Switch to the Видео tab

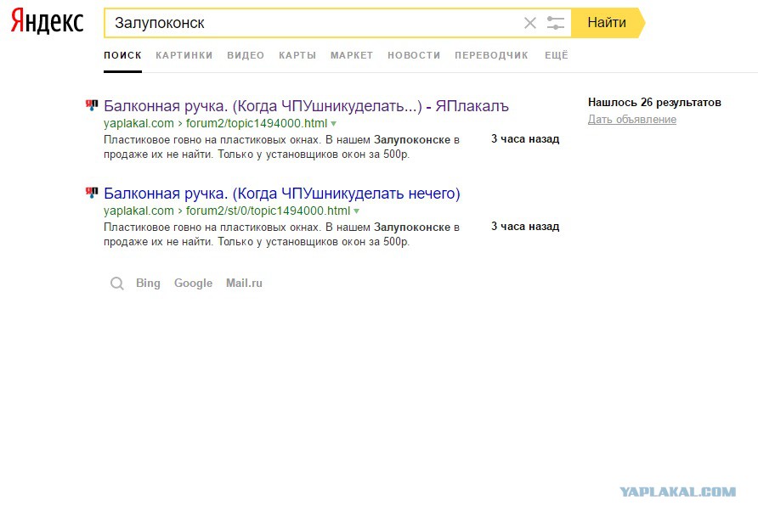coord(246,55)
